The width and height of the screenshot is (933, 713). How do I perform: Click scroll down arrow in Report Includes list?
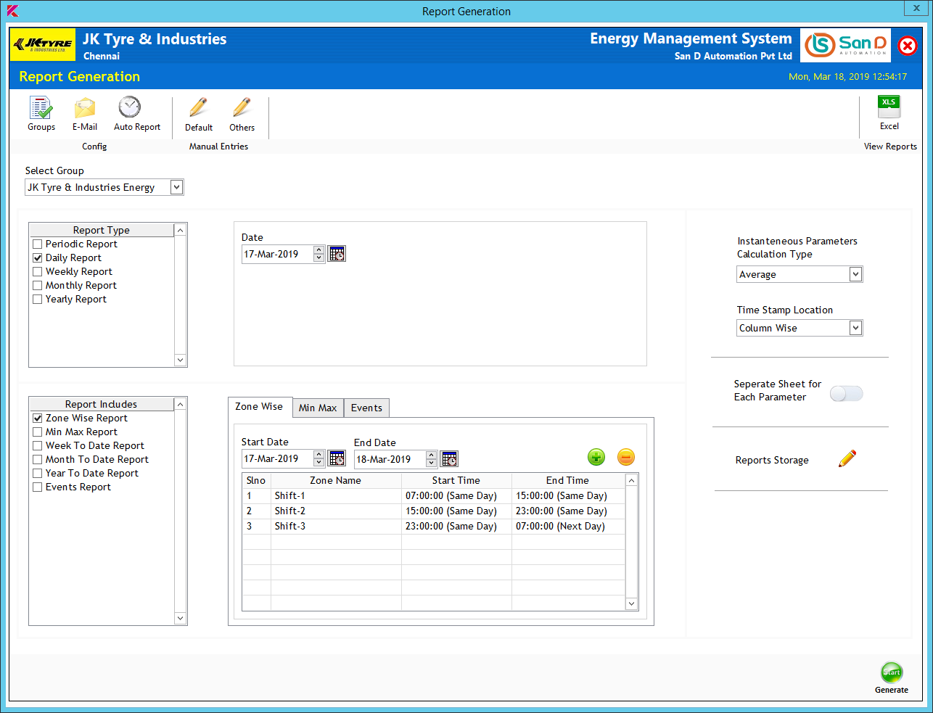click(181, 618)
